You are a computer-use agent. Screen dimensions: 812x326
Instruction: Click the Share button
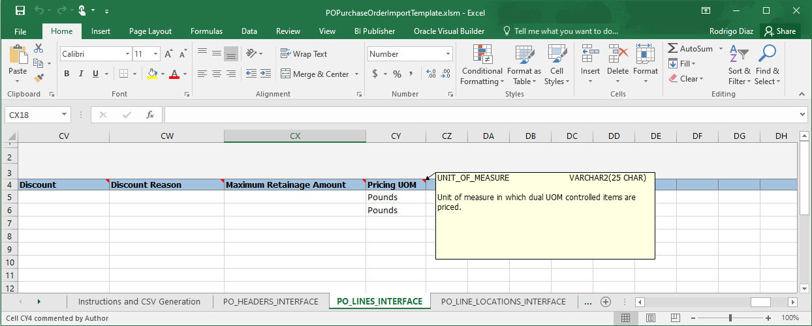780,31
